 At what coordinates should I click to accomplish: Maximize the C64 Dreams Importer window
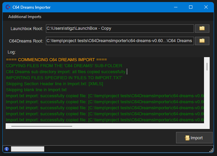click(x=191, y=7)
